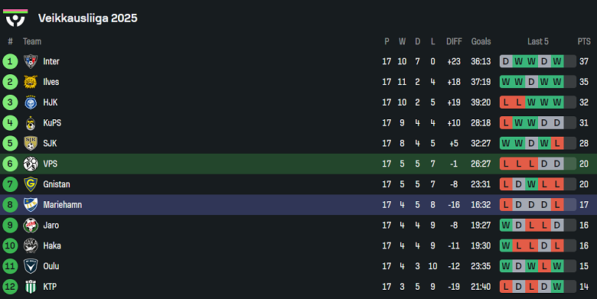Click the Veikkausliiga league logo

pyautogui.click(x=15, y=18)
